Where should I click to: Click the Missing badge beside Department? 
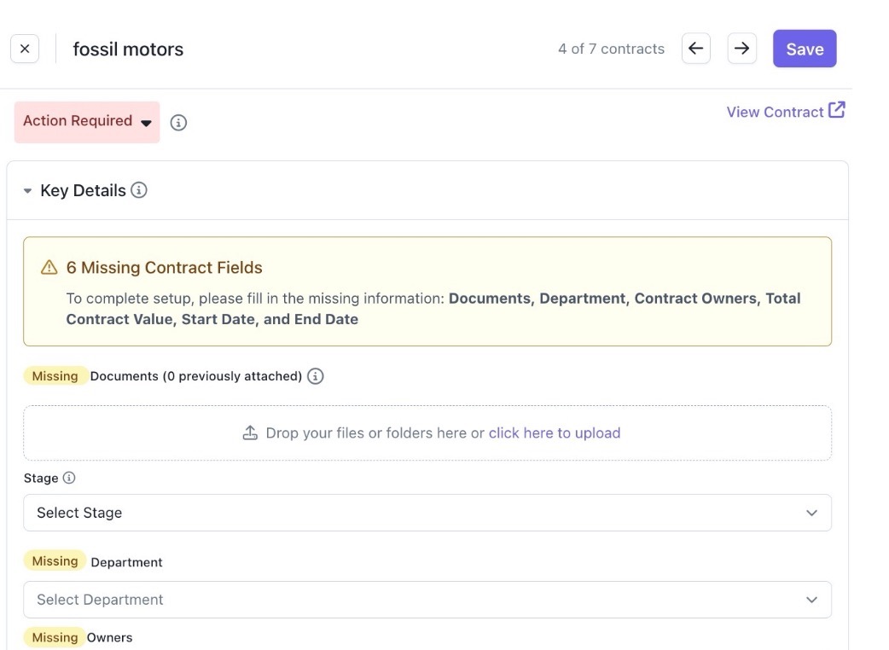pyautogui.click(x=55, y=561)
